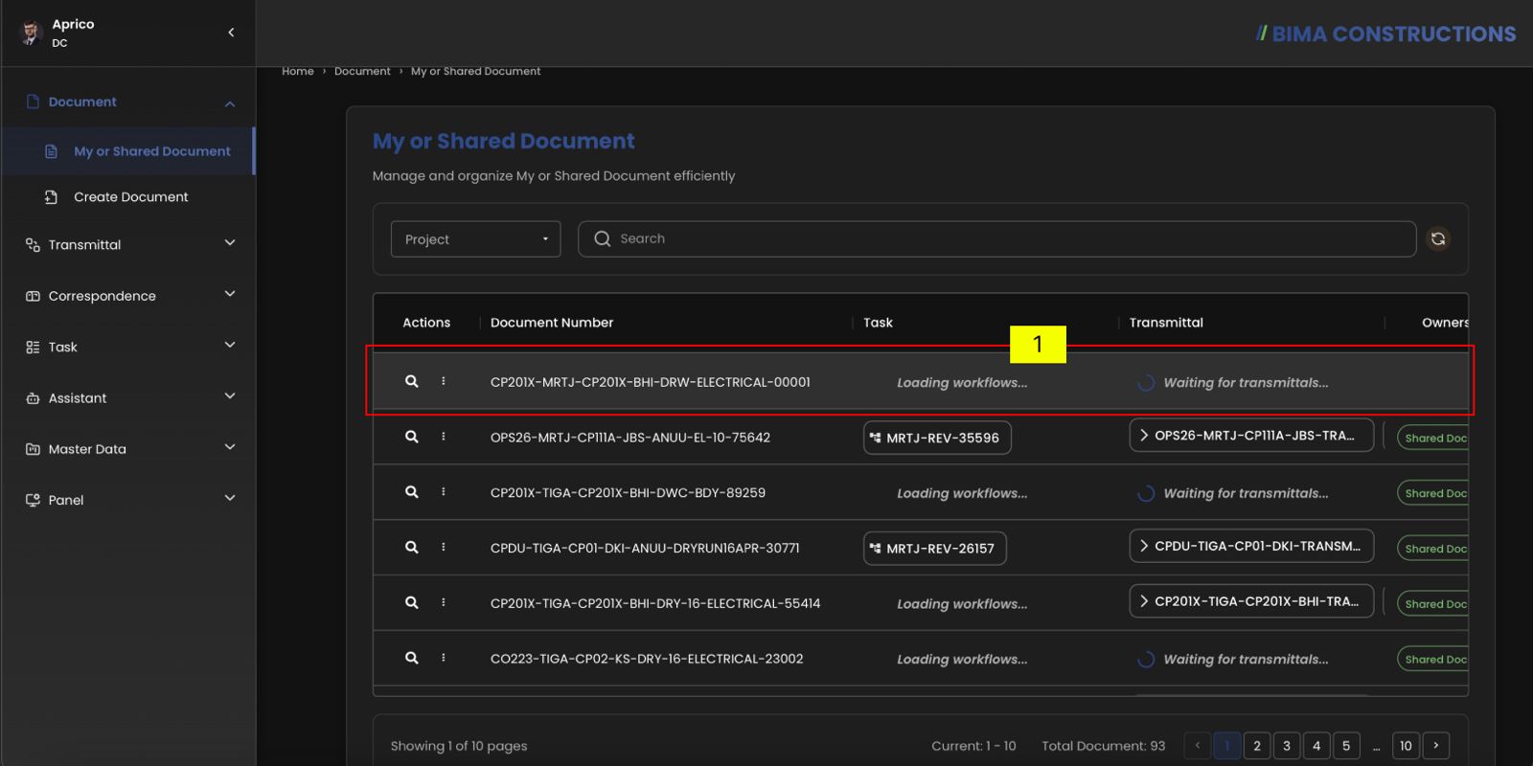Open more options for CP201X-TIGA-CP201X-BHI-DRY-16-ELECTRICAL-55414

(x=444, y=603)
